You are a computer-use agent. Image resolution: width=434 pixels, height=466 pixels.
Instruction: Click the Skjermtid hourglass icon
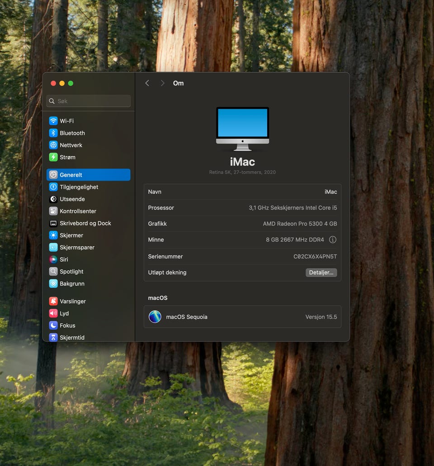pyautogui.click(x=53, y=337)
